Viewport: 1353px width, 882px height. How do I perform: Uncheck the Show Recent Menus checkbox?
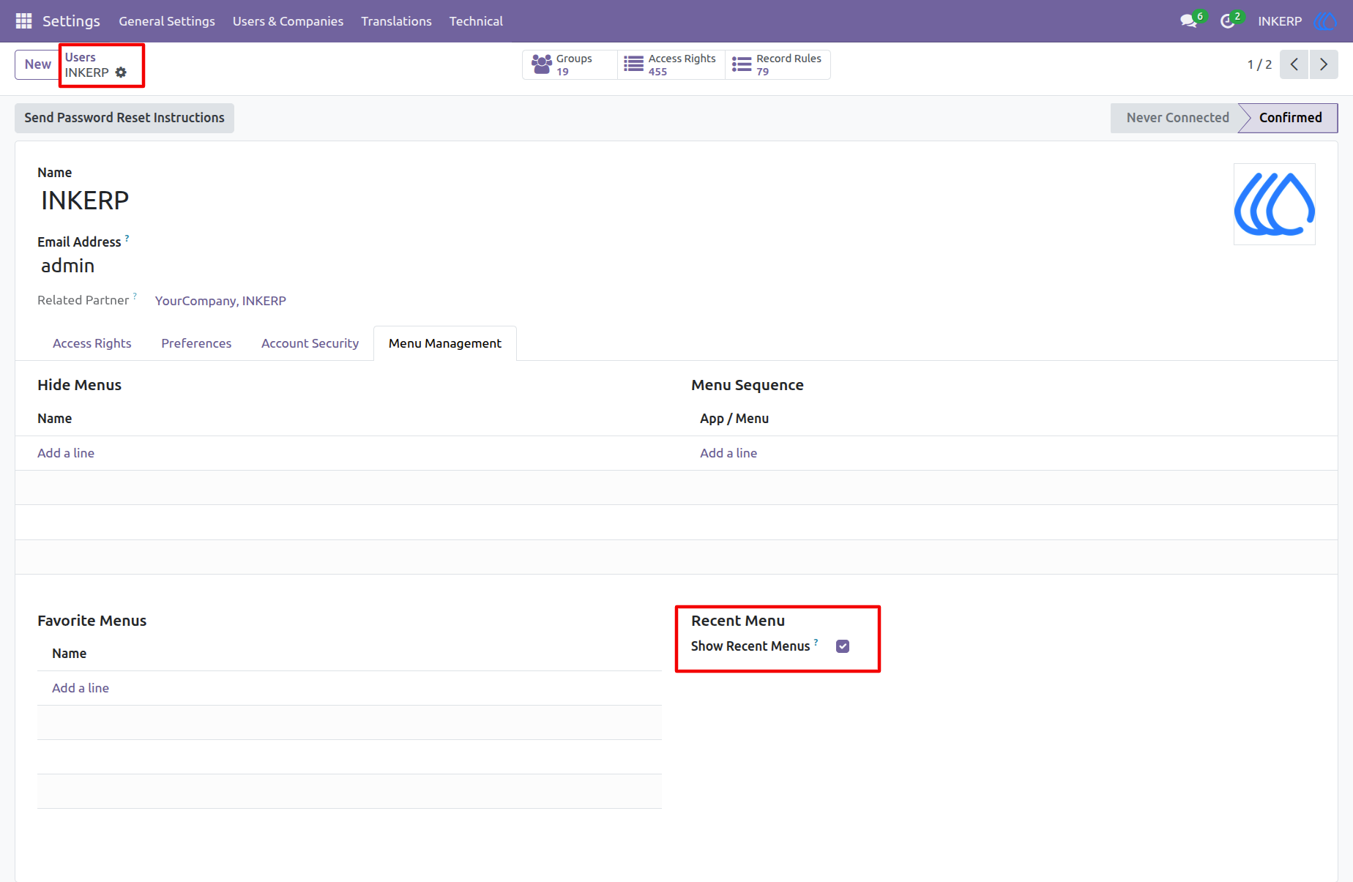coord(843,646)
